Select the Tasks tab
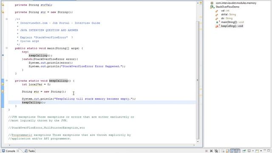This screenshot has height=153, width=272. [x=30, y=151]
